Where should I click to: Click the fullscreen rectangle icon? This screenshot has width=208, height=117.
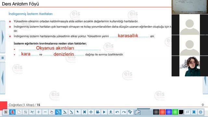(188, 112)
